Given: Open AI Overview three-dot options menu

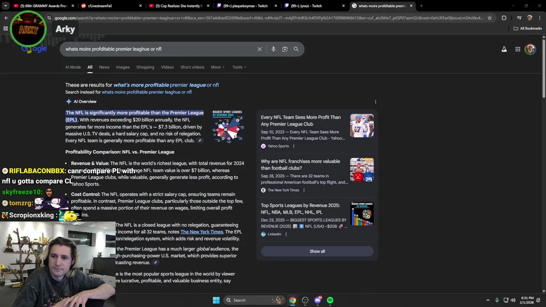Looking at the screenshot, I should tap(375, 101).
